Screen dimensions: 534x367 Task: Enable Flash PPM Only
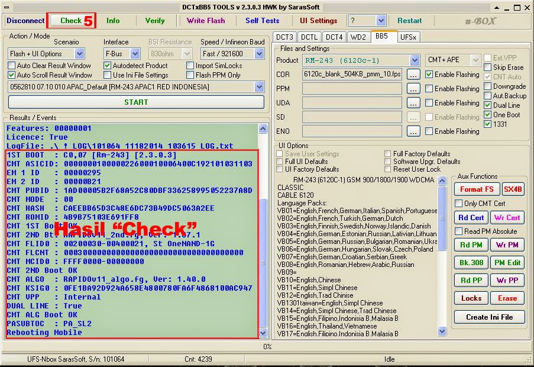[x=190, y=75]
